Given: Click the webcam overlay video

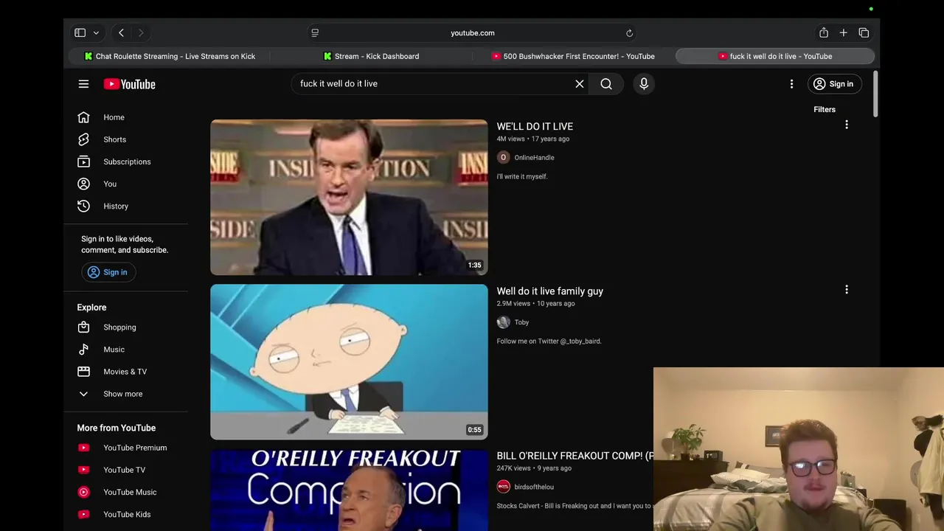Looking at the screenshot, I should (x=799, y=449).
